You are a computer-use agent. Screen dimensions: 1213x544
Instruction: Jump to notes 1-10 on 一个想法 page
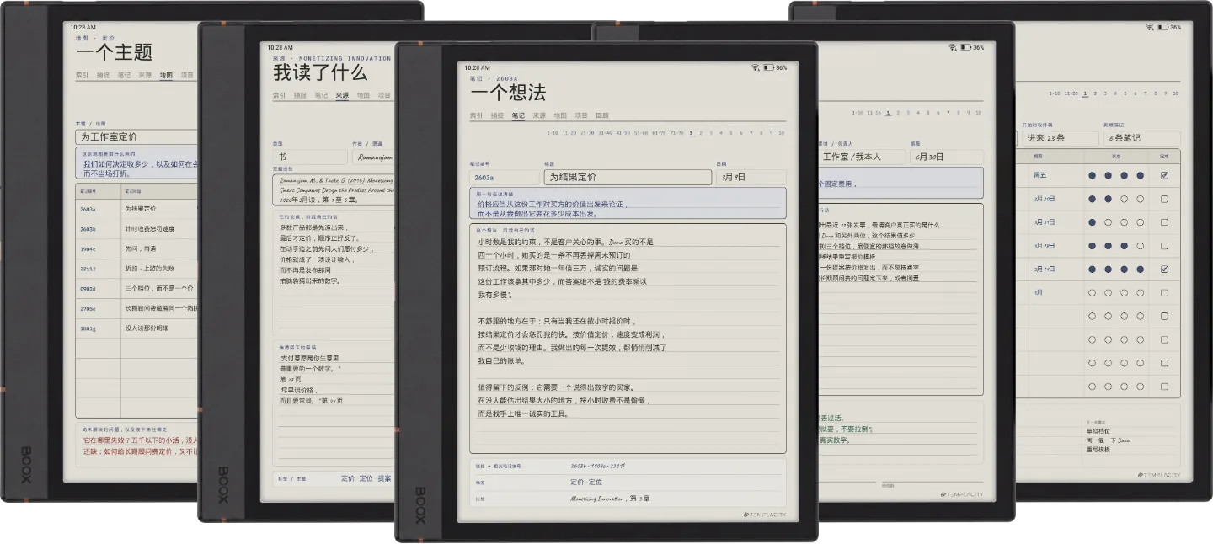tap(553, 132)
